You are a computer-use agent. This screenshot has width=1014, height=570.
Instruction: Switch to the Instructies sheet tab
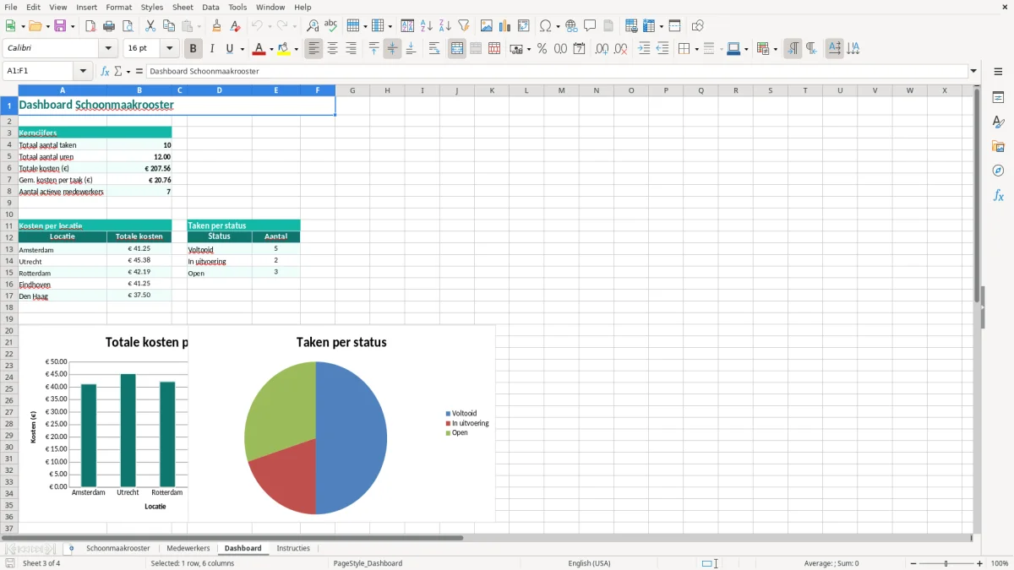click(293, 548)
